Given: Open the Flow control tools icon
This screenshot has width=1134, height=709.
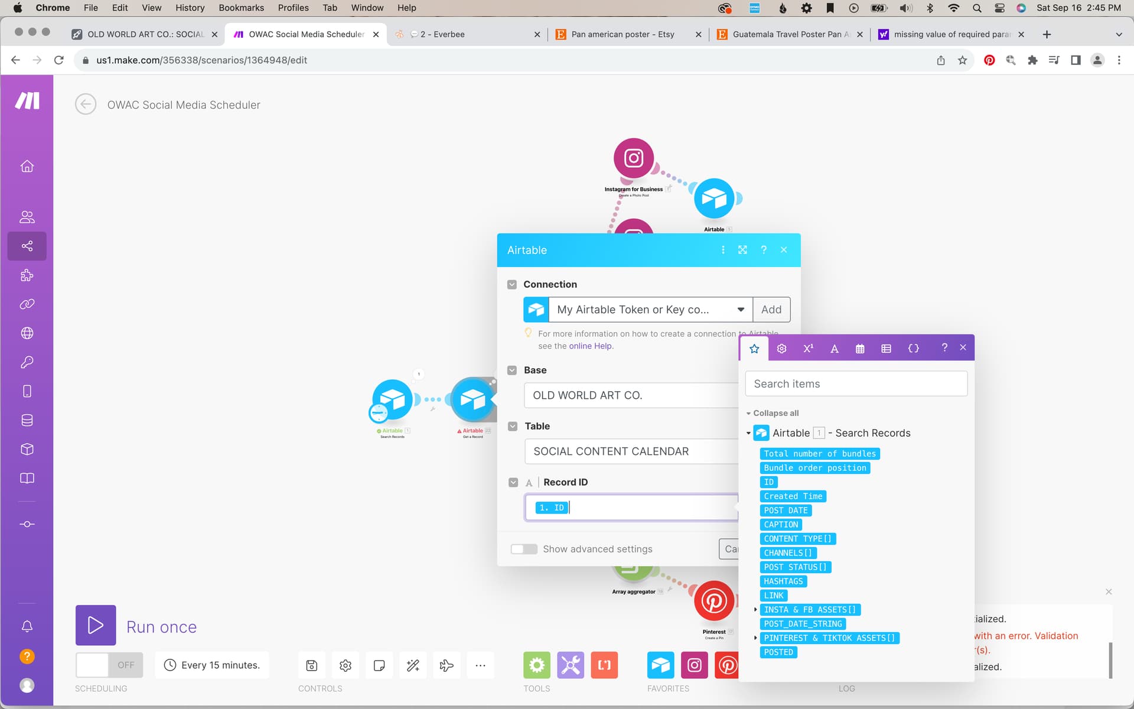Looking at the screenshot, I should (x=536, y=666).
